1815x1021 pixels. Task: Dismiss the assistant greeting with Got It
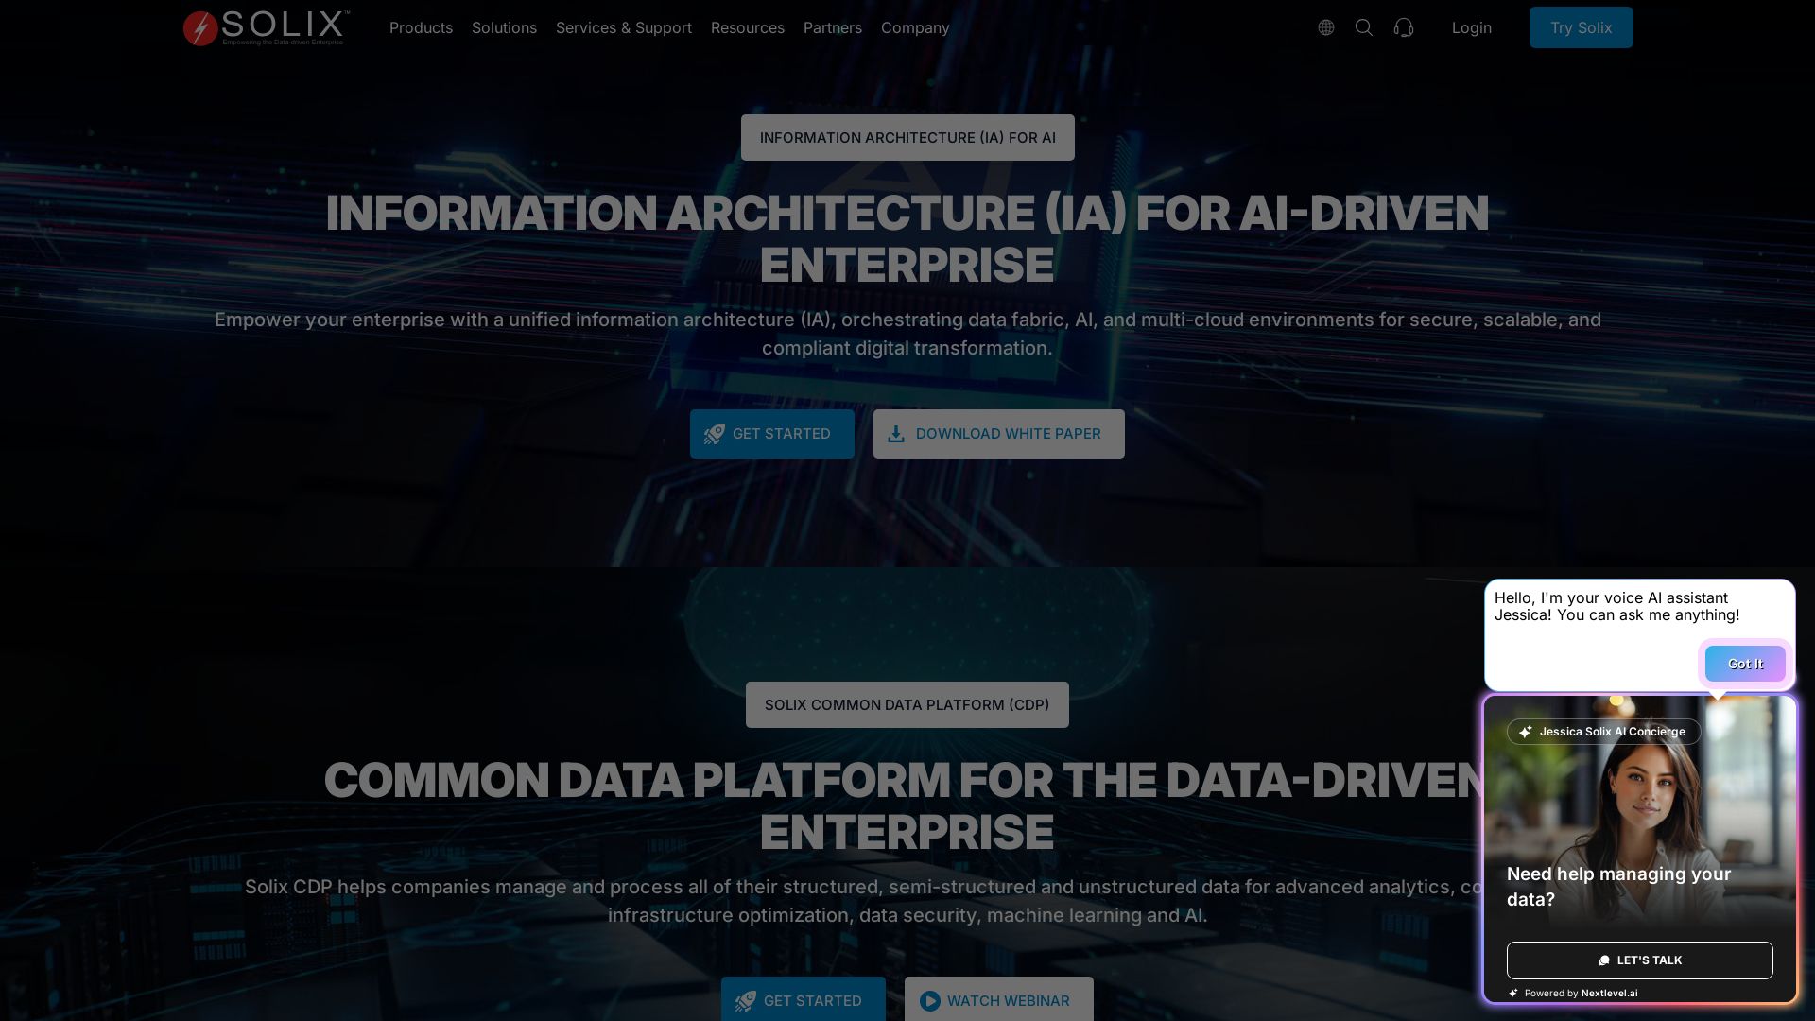click(x=1745, y=664)
